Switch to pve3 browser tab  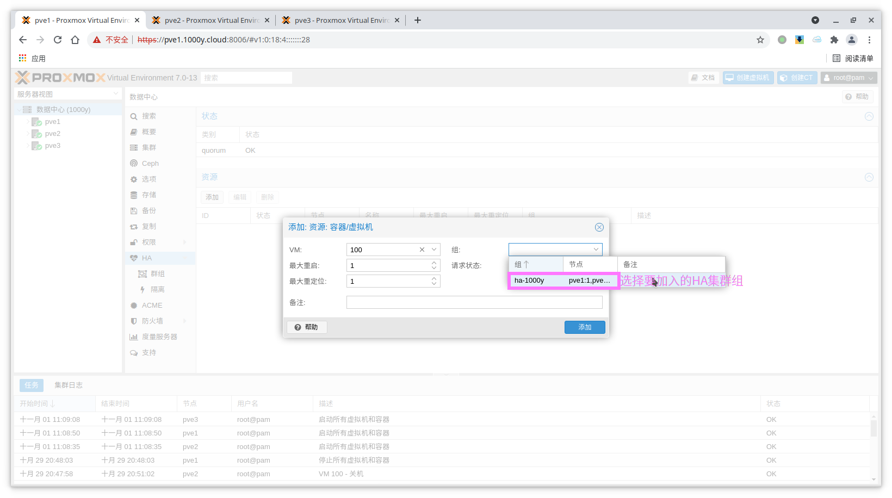(x=341, y=20)
